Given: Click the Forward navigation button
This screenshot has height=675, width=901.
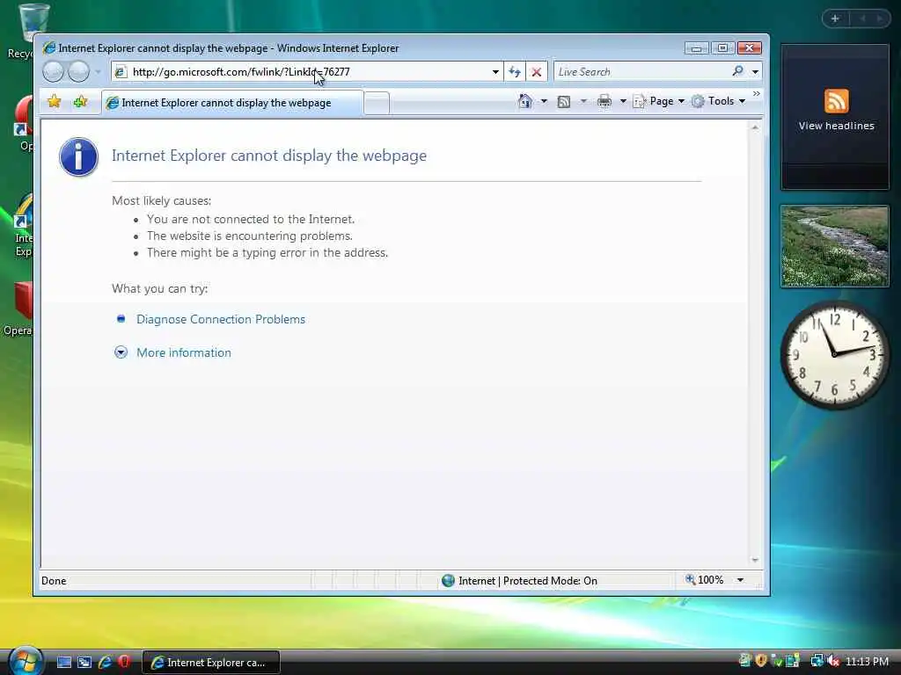Looking at the screenshot, I should [x=78, y=72].
